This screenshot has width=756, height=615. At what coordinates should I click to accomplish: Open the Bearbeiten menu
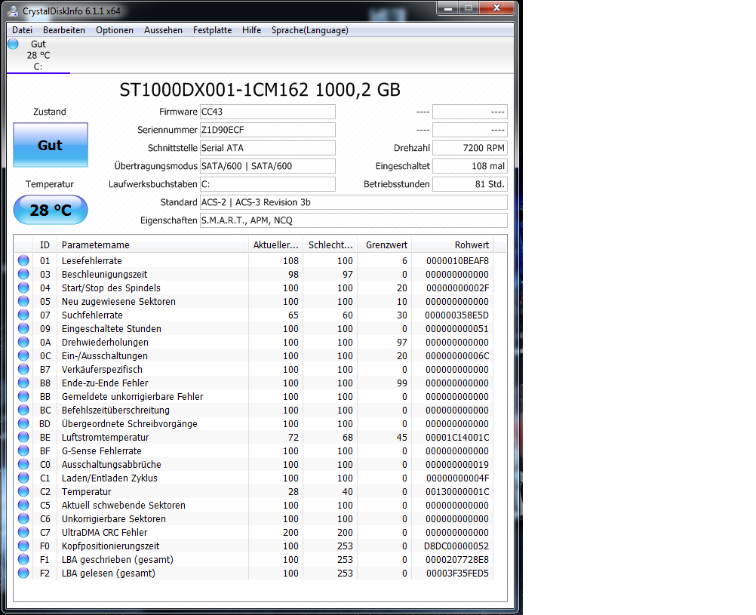64,30
